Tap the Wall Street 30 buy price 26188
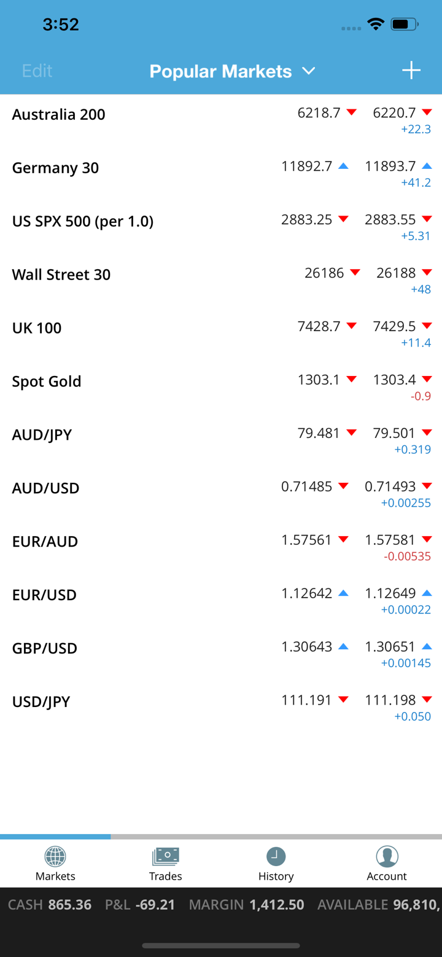The image size is (442, 957). click(x=396, y=273)
